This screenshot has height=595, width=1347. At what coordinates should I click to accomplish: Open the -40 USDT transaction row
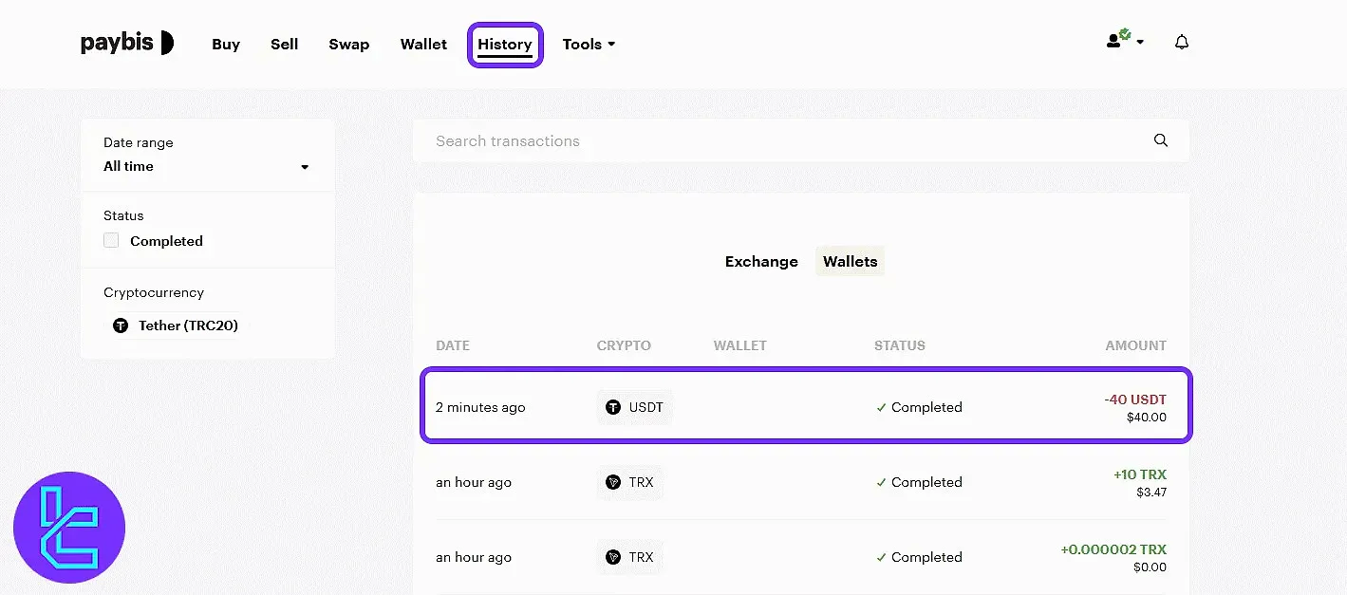pyautogui.click(x=806, y=407)
